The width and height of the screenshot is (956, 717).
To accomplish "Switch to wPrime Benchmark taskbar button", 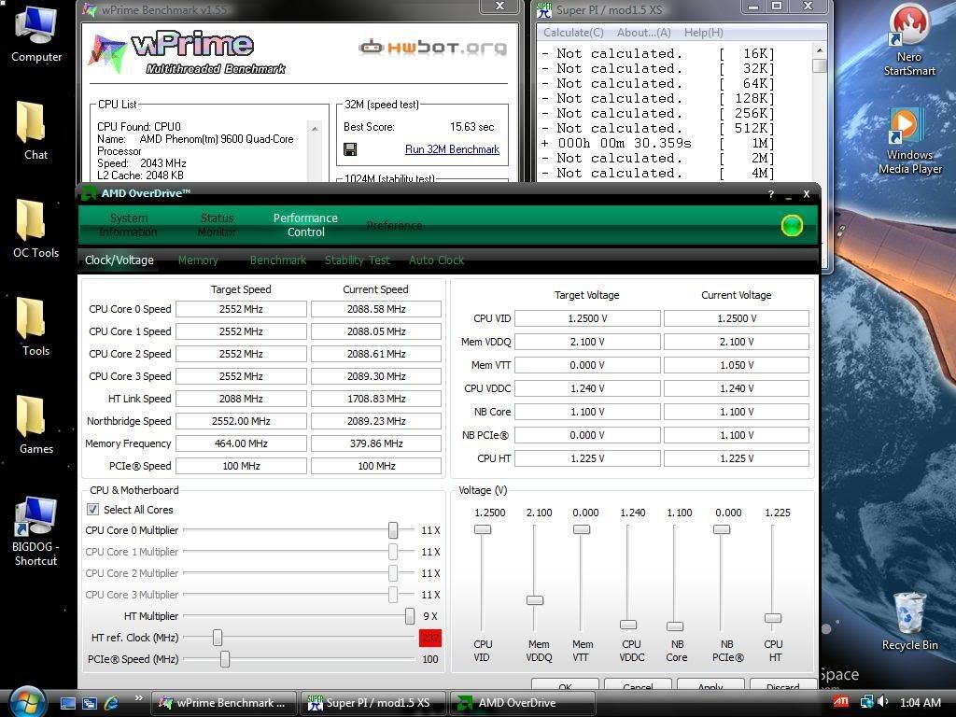I will click(223, 703).
